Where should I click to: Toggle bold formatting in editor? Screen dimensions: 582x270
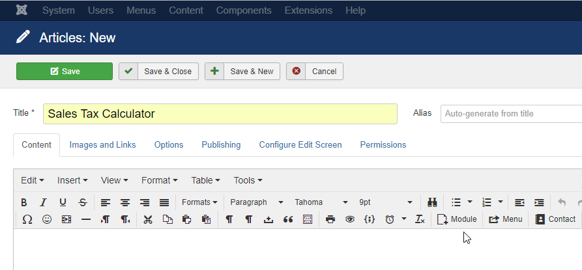coord(24,202)
